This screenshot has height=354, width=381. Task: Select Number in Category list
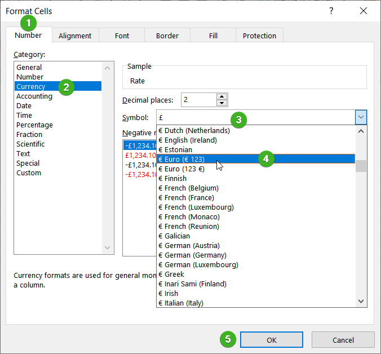pos(58,77)
